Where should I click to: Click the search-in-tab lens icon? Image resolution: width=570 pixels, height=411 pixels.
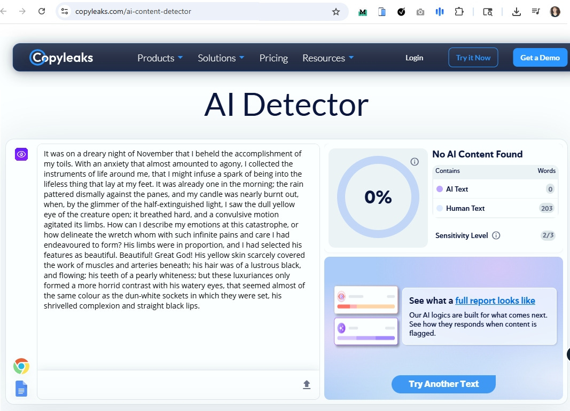(488, 12)
